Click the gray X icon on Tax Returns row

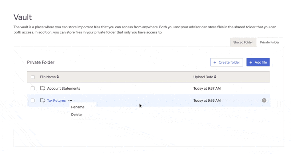coord(264,100)
